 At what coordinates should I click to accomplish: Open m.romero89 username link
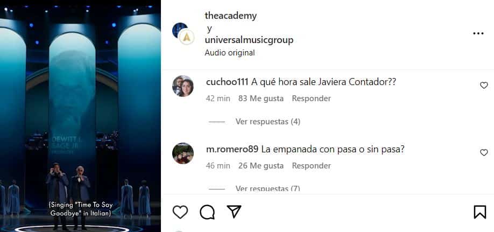232,150
